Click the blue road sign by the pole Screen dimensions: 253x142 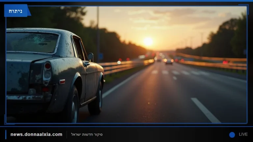coord(101,57)
